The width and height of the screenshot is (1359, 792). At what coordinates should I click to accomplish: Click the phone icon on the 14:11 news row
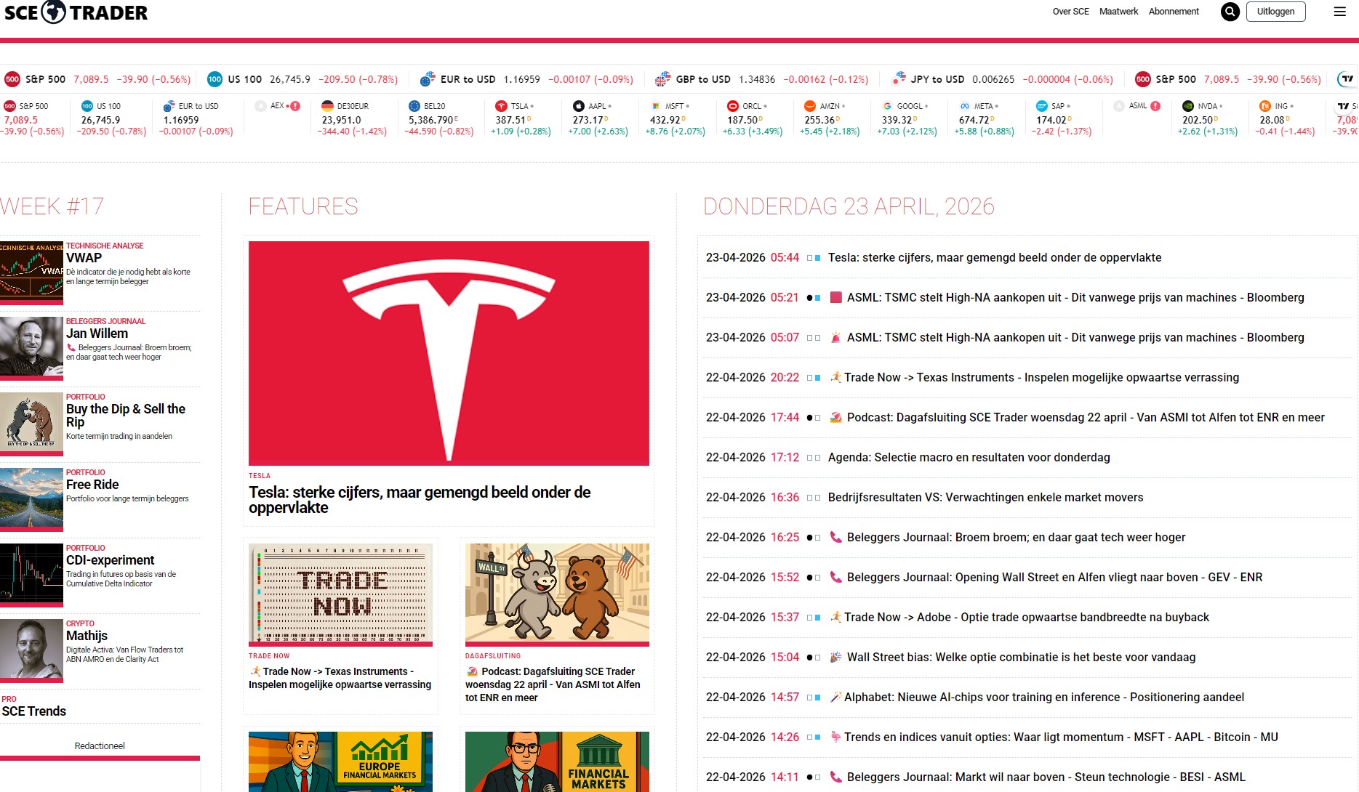coord(836,777)
